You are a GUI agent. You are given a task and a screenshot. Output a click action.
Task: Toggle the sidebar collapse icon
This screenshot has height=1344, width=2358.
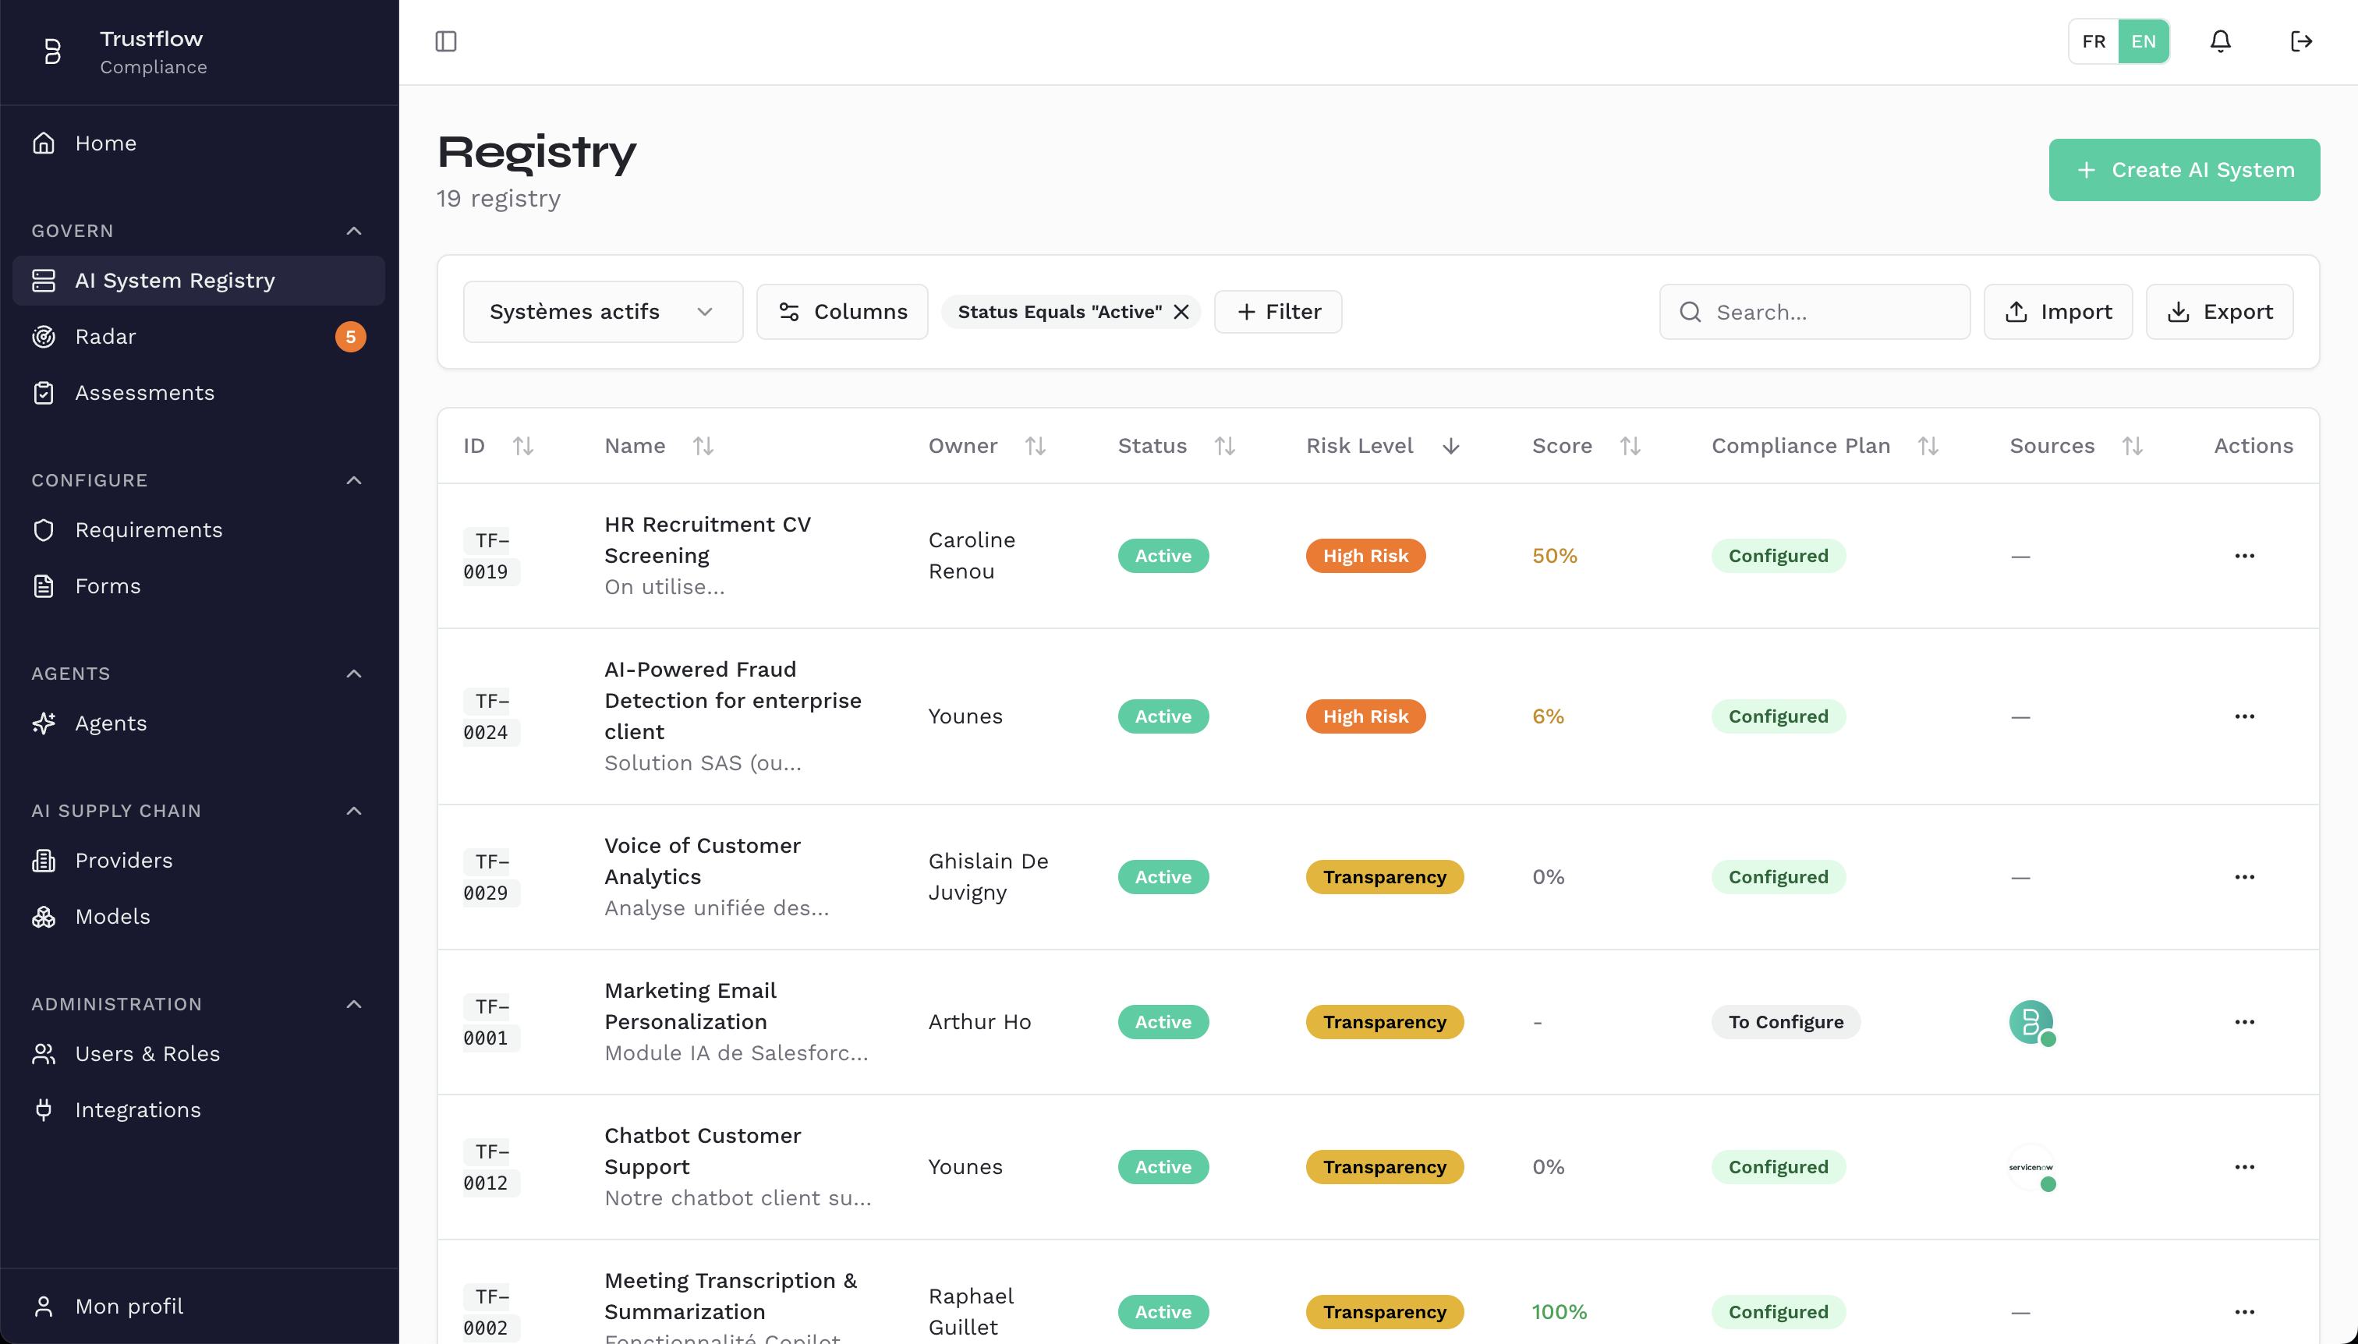tap(446, 41)
